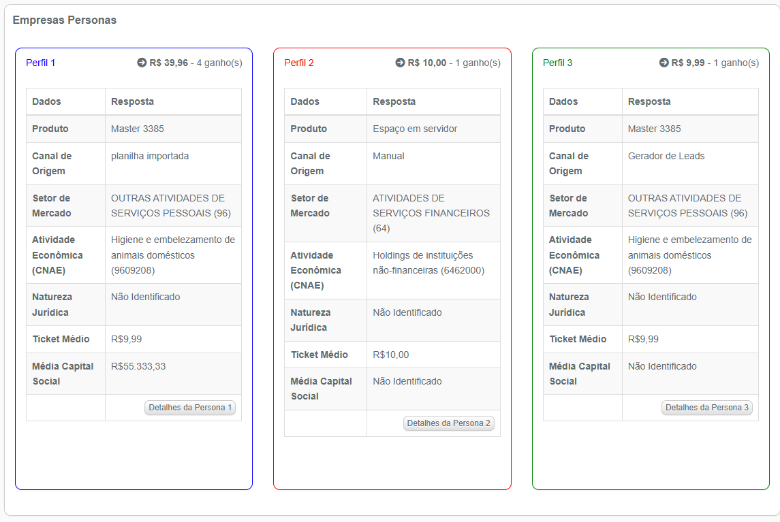Click the arrow icon beside R$ 10,00
The width and height of the screenshot is (780, 522).
(x=400, y=63)
